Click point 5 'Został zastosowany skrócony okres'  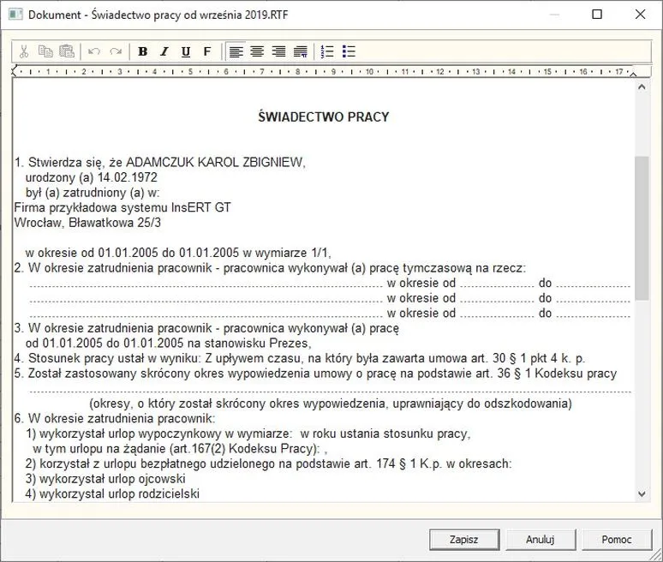[315, 374]
